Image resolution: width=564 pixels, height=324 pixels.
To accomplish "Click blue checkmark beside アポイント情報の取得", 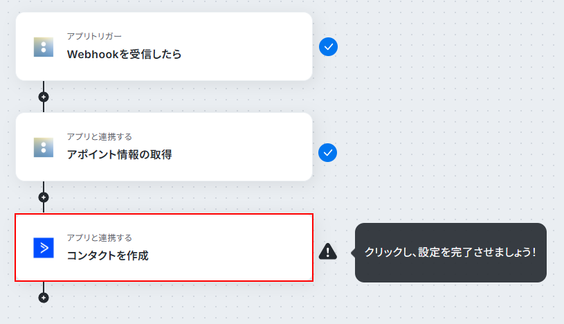I will [x=328, y=152].
